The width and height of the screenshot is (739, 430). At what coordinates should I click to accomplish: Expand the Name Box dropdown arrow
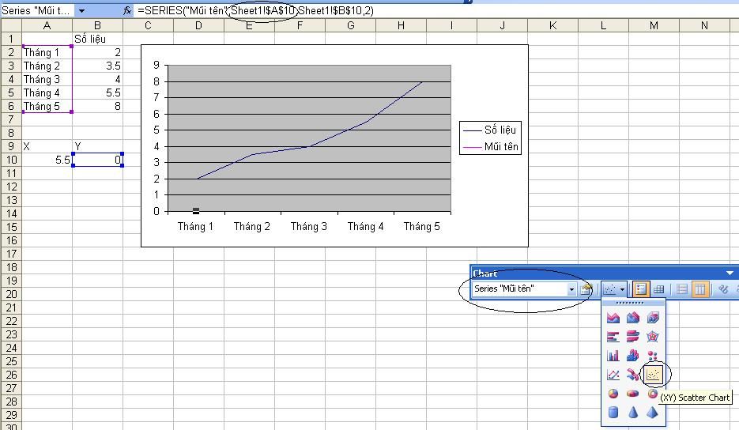(81, 11)
